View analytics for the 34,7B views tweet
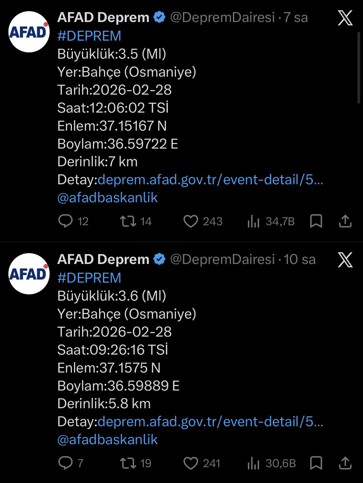This screenshot has width=363, height=483. (x=253, y=221)
